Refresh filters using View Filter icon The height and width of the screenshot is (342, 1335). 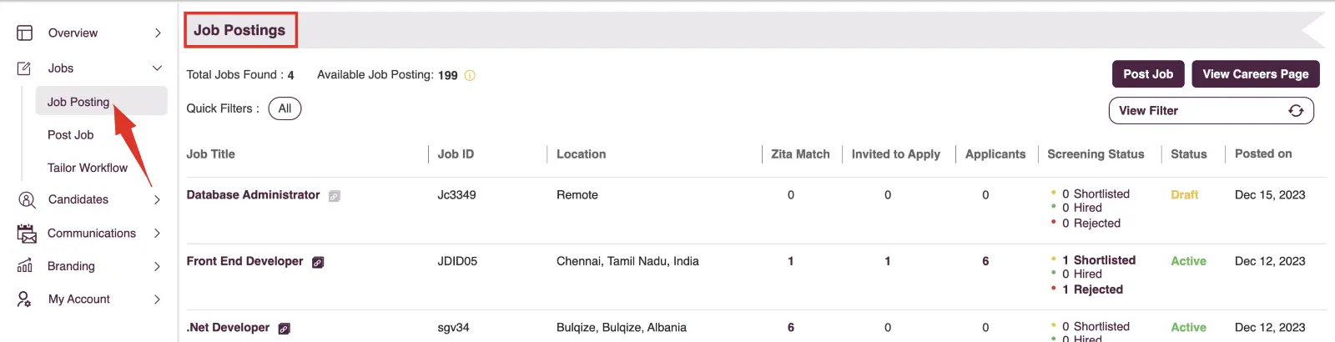click(1296, 111)
